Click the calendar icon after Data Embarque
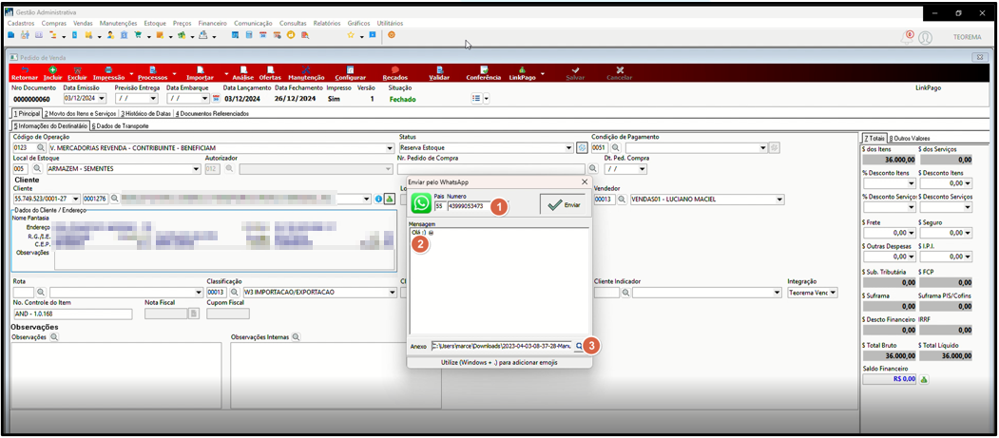The height and width of the screenshot is (438, 999). tap(216, 99)
